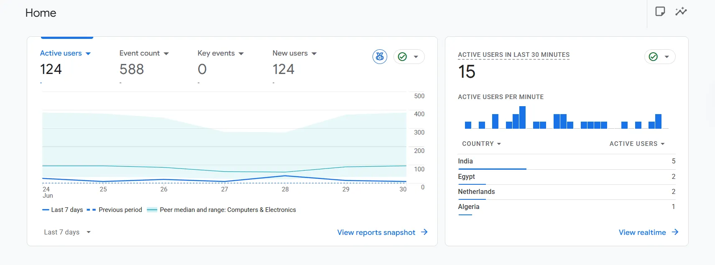Screen dimensions: 715x265
Task: Open Key events metric dropdown
Action: click(221, 53)
